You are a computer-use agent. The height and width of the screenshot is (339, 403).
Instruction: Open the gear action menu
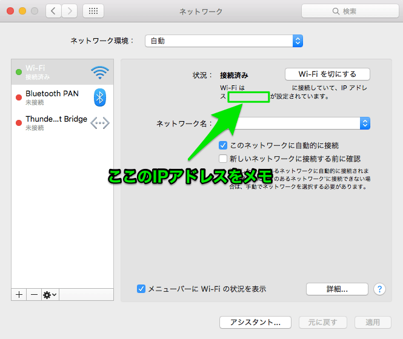pos(50,295)
